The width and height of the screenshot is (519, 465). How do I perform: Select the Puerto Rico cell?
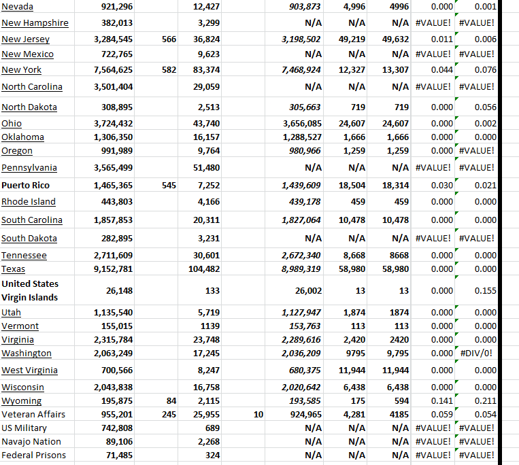coord(25,185)
